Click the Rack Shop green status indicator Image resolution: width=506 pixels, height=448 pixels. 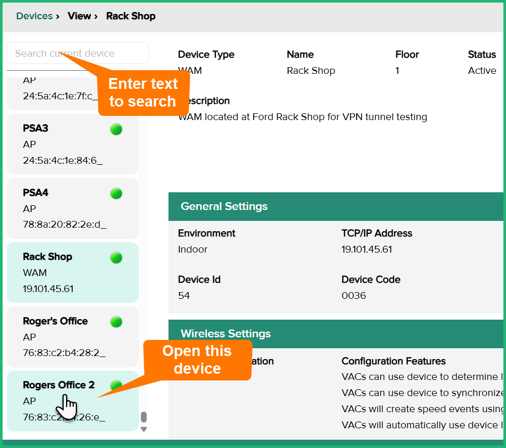coord(116,258)
